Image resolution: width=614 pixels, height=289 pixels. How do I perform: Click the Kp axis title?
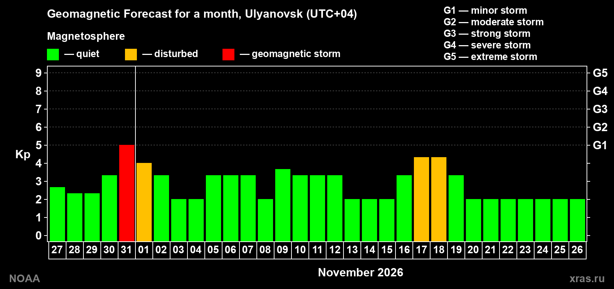click(x=23, y=155)
